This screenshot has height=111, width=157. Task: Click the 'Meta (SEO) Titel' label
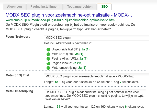[x=17, y=75]
